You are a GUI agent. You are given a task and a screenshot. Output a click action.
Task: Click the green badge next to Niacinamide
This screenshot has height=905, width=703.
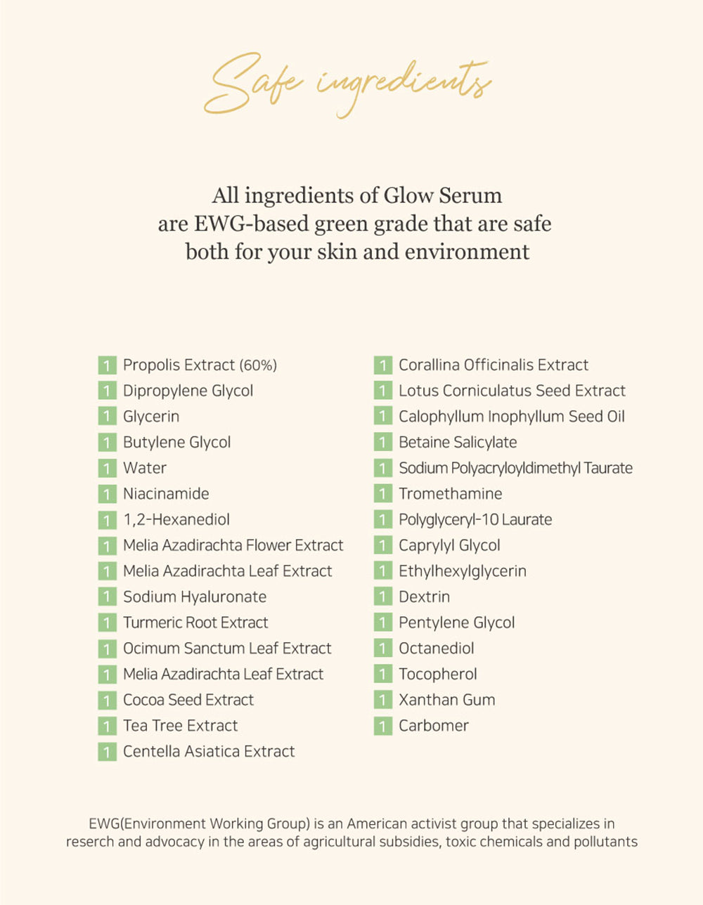(107, 494)
